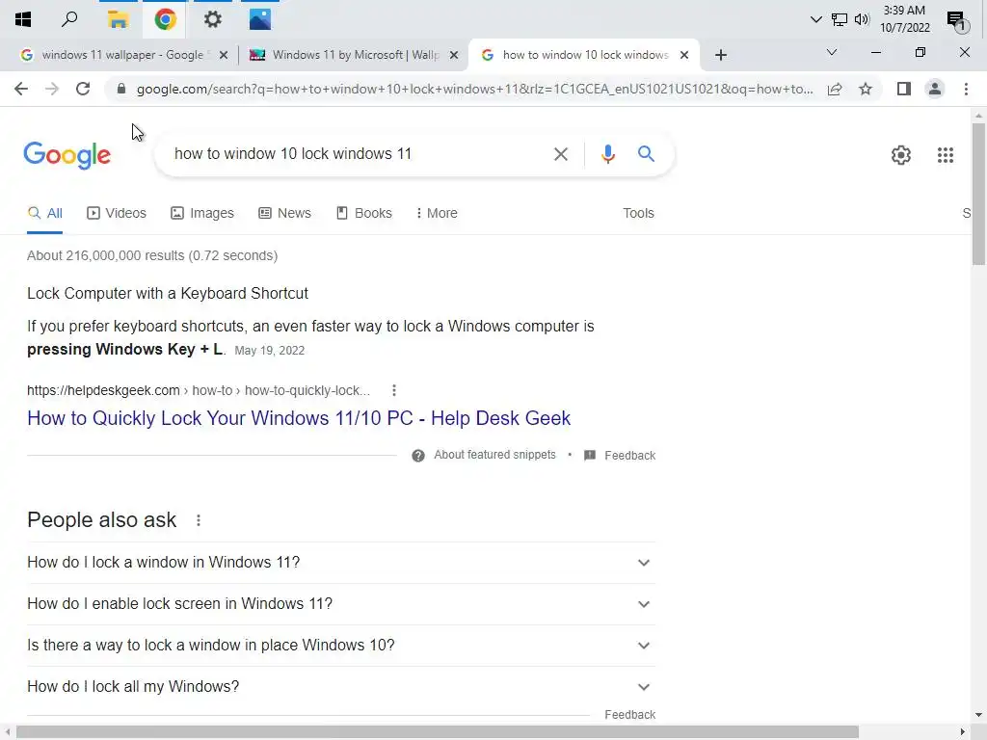
Task: Start voice search with the microphone
Action: pyautogui.click(x=607, y=153)
